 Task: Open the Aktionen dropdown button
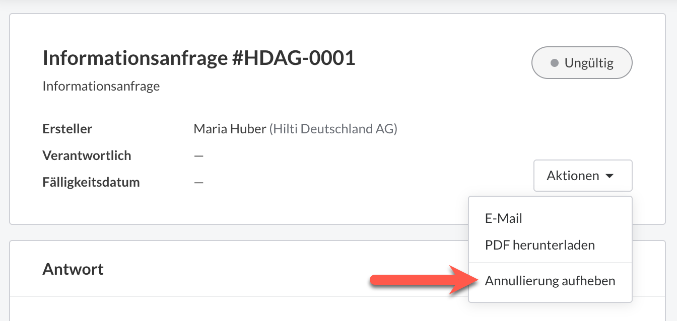pyautogui.click(x=583, y=176)
